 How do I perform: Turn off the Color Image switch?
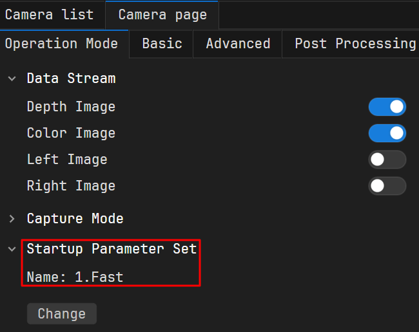[387, 133]
